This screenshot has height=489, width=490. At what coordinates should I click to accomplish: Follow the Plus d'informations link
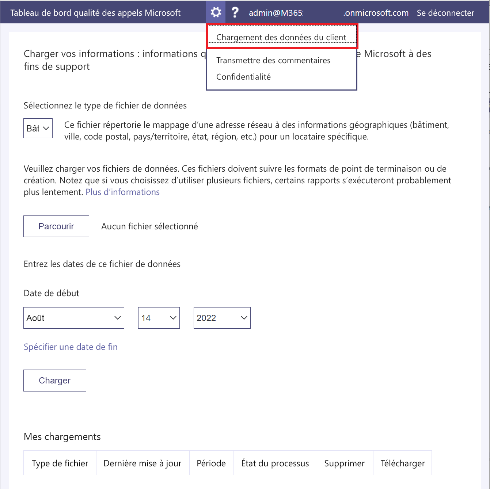coord(123,192)
